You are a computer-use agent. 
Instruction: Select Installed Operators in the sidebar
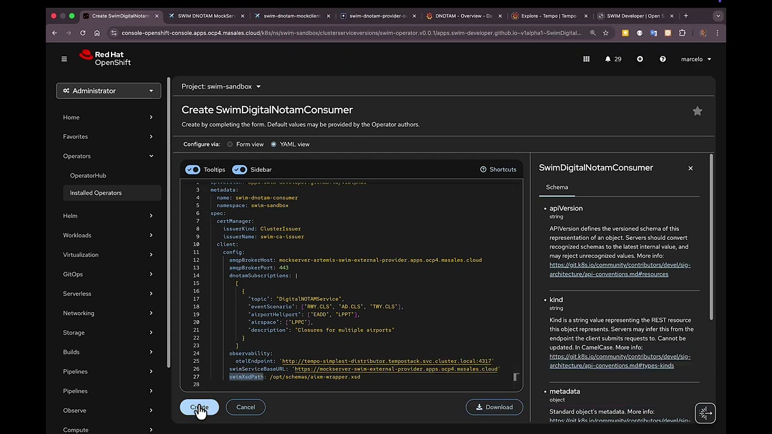pos(96,193)
